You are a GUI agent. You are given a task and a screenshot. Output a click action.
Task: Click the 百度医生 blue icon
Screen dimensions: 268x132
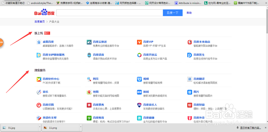(190, 55)
